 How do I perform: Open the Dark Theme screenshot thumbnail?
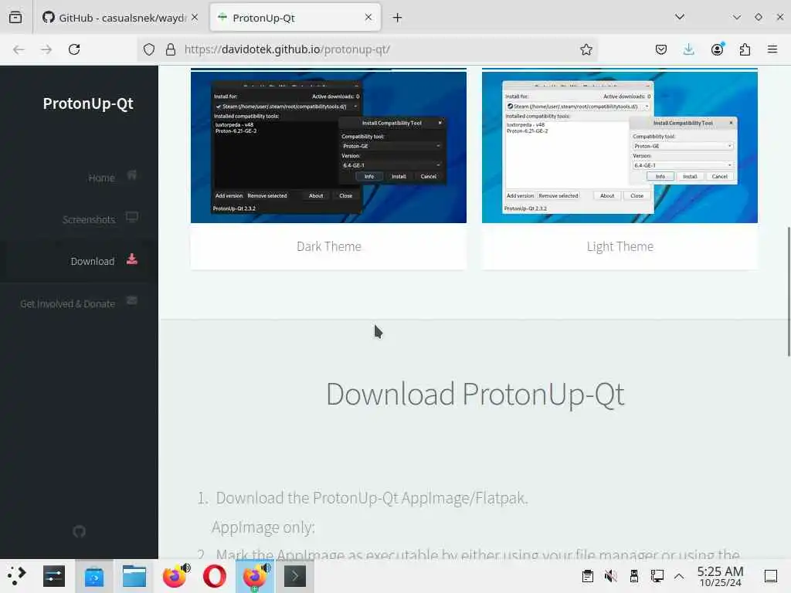click(328, 147)
